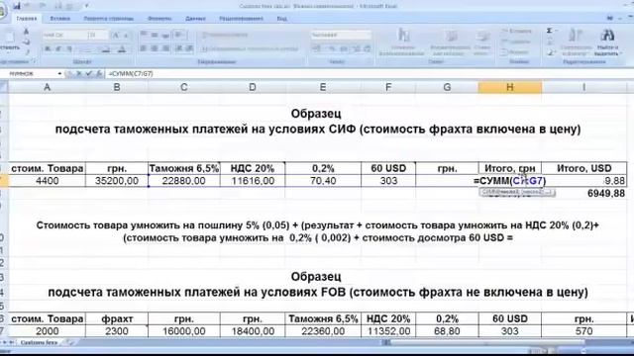Select column H header
634x356 pixels.
coord(510,87)
